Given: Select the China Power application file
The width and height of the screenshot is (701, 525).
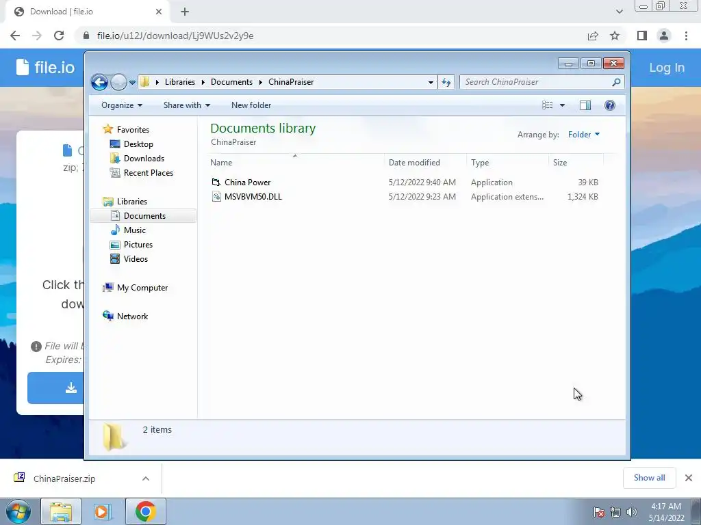Looking at the screenshot, I should (x=248, y=182).
